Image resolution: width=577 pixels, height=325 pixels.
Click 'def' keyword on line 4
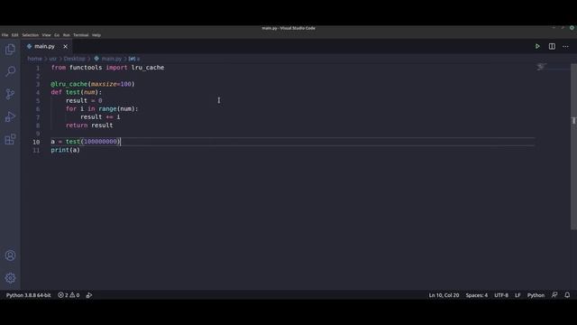[56, 92]
